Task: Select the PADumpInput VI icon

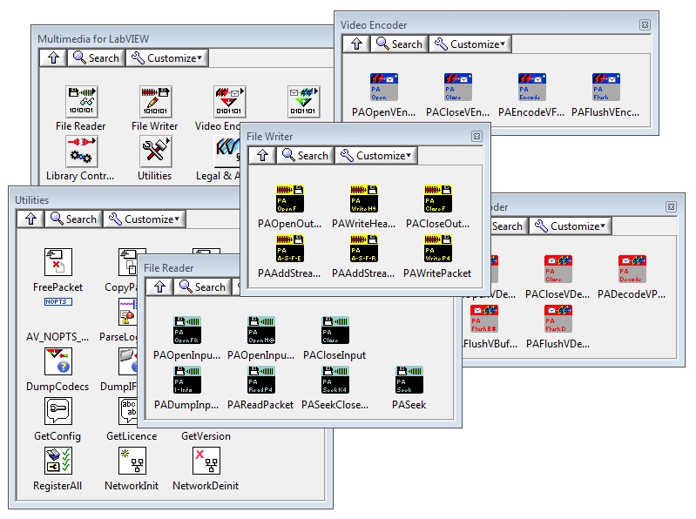Action: pos(187,380)
